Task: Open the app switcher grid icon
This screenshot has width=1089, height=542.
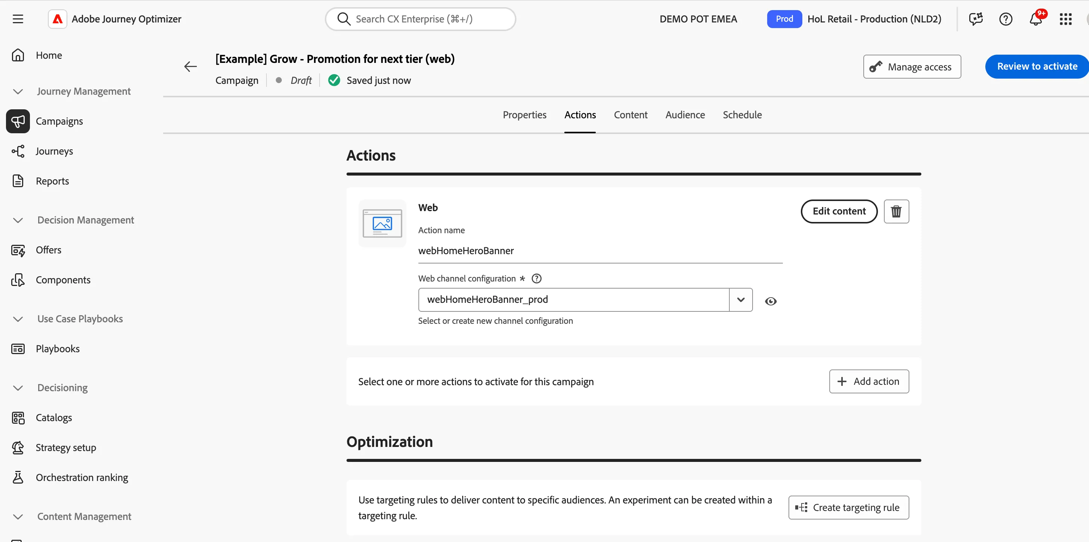Action: click(x=1066, y=19)
